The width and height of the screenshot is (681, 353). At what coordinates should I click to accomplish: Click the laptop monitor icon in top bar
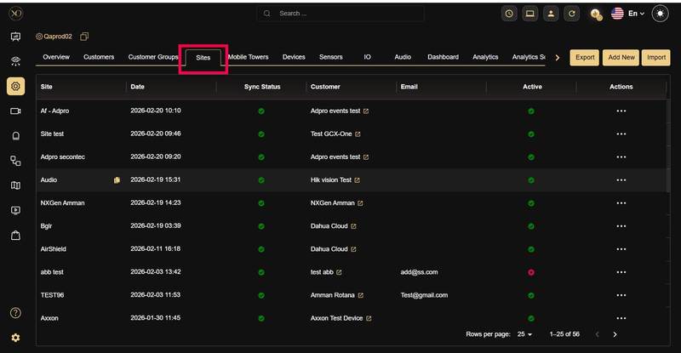[x=529, y=14]
